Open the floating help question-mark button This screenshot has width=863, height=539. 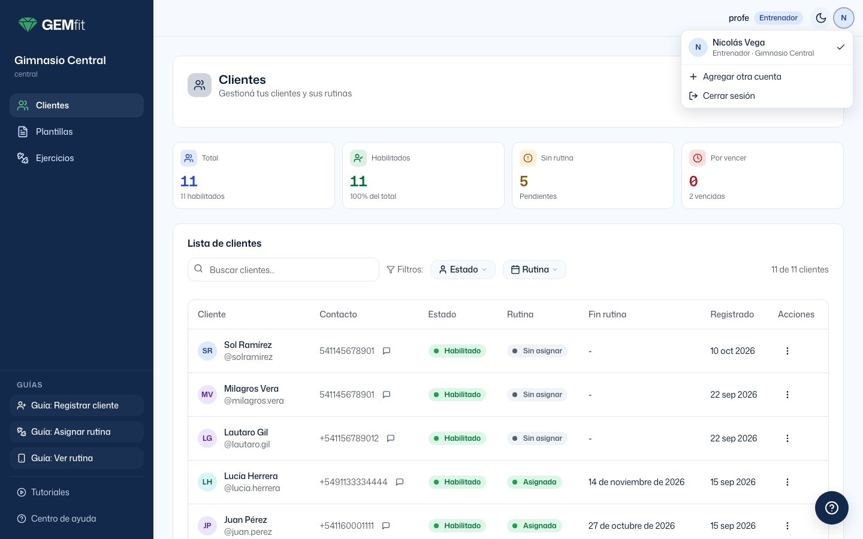click(x=832, y=508)
